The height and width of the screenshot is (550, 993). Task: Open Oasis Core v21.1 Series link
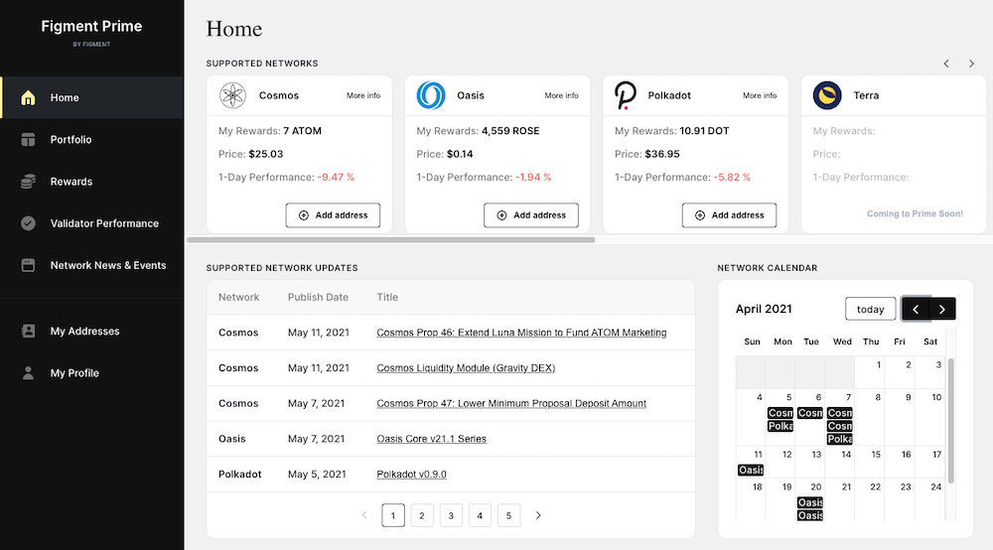pyautogui.click(x=431, y=439)
